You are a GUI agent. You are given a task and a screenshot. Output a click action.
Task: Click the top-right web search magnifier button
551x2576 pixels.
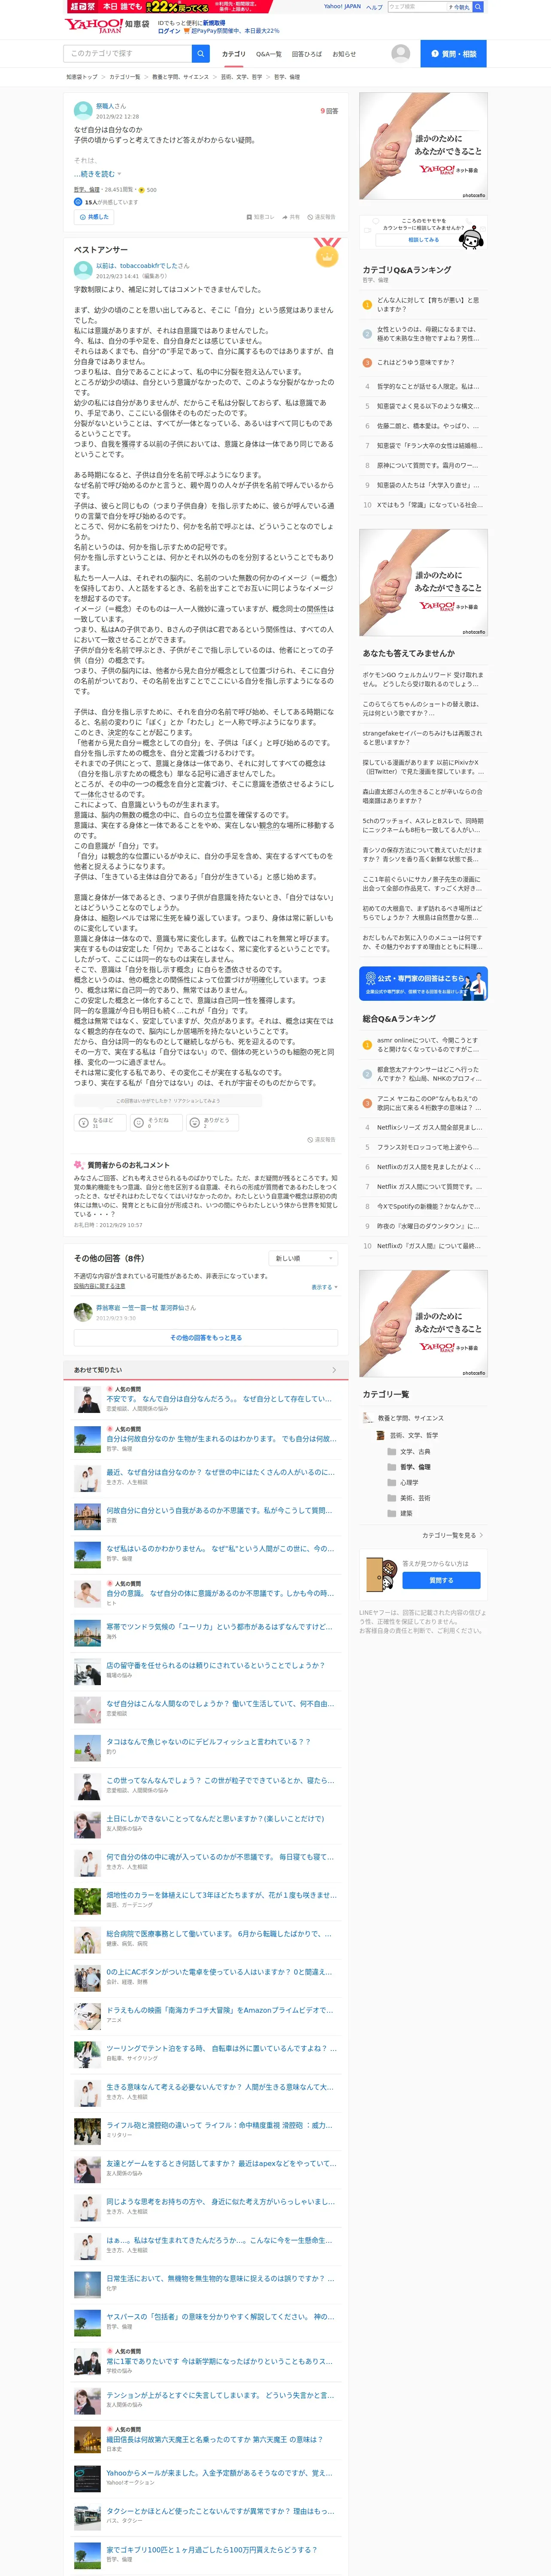pyautogui.click(x=478, y=7)
